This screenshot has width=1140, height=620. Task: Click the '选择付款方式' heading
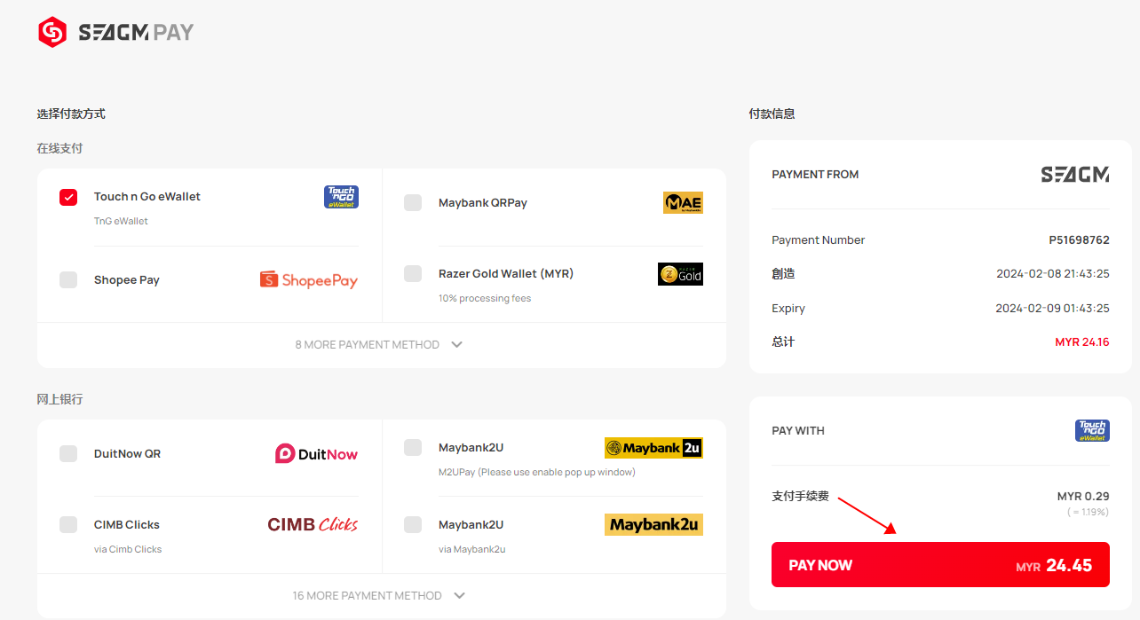[71, 114]
